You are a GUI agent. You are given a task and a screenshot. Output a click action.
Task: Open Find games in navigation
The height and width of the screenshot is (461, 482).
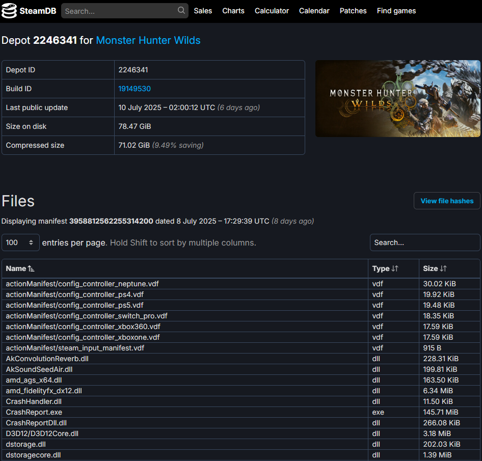pyautogui.click(x=396, y=11)
